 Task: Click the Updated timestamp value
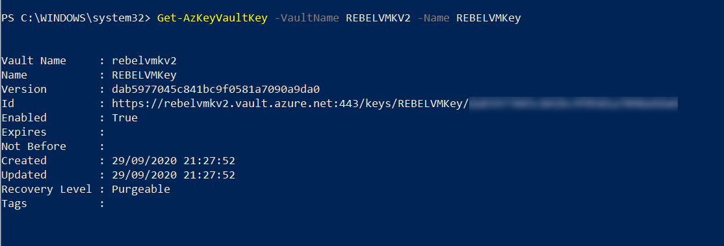click(x=174, y=175)
